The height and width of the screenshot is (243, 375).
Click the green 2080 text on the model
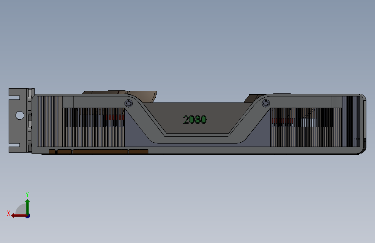(x=195, y=120)
